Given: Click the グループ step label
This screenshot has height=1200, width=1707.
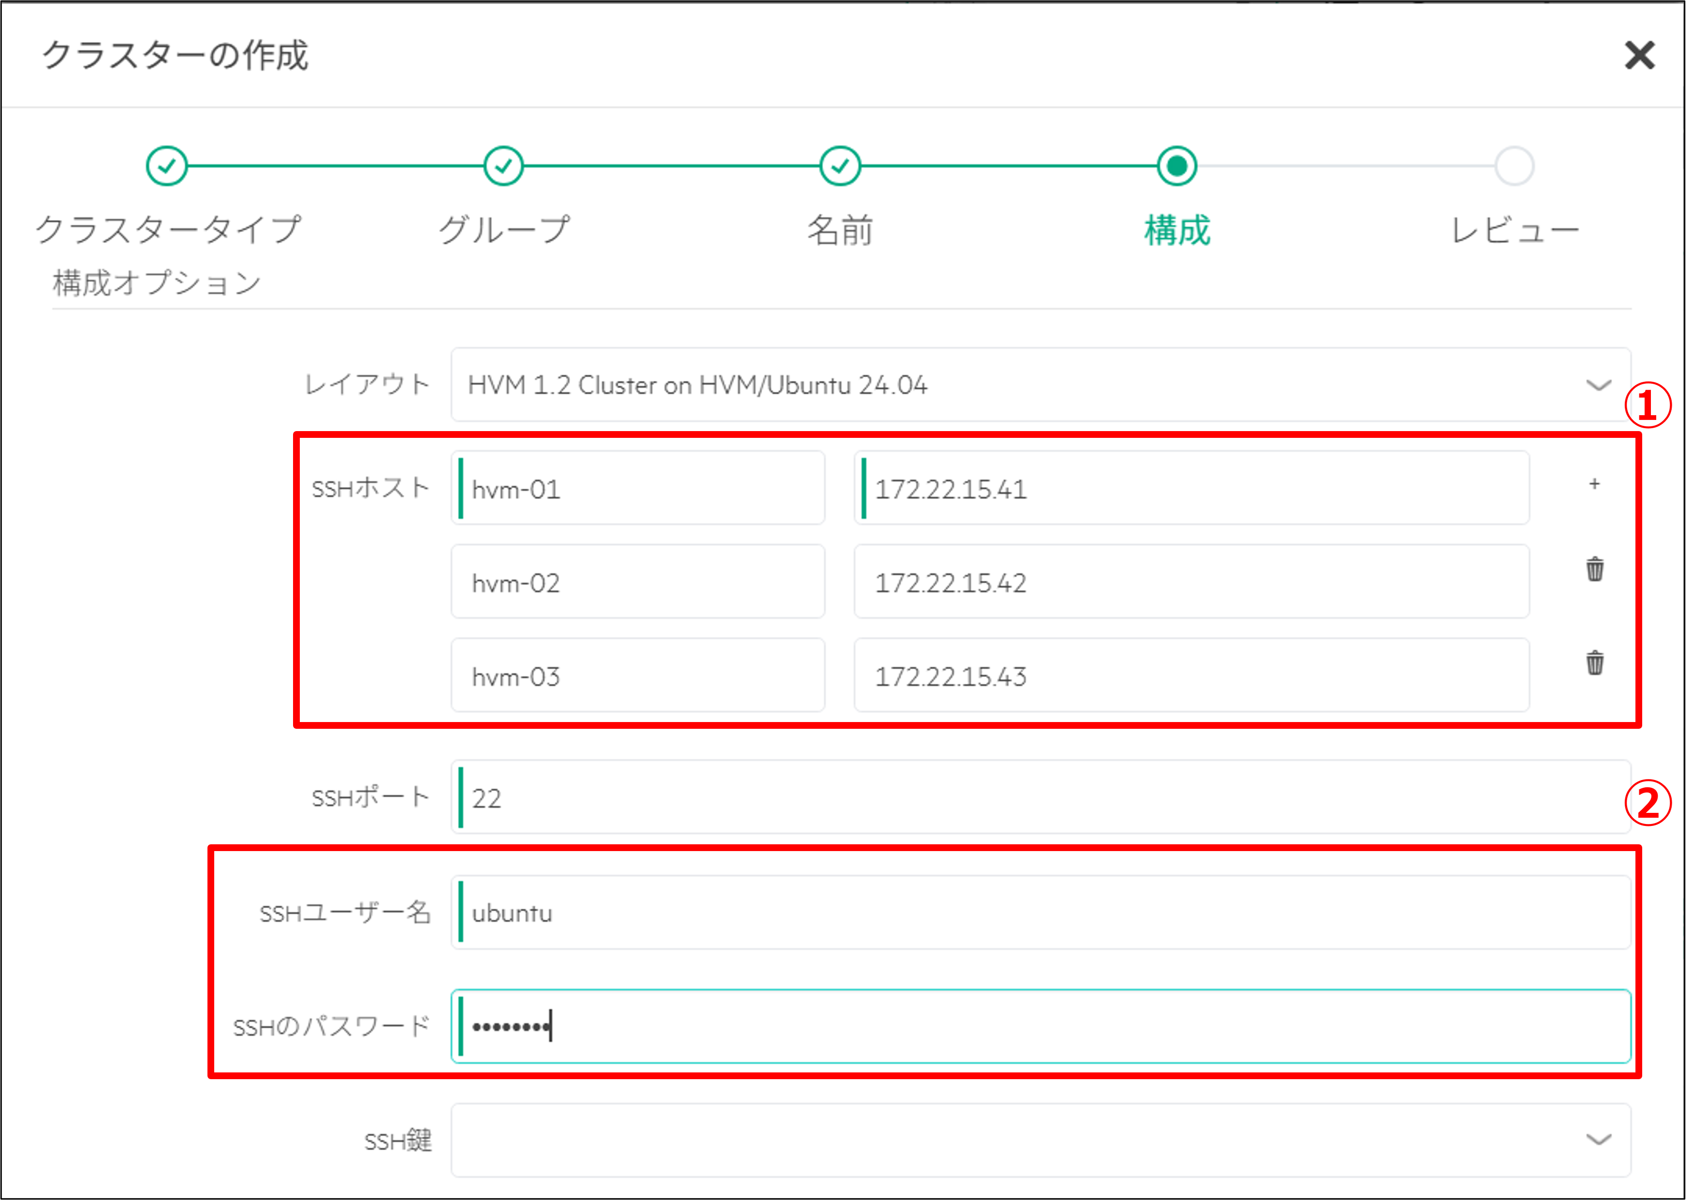Looking at the screenshot, I should (x=503, y=231).
